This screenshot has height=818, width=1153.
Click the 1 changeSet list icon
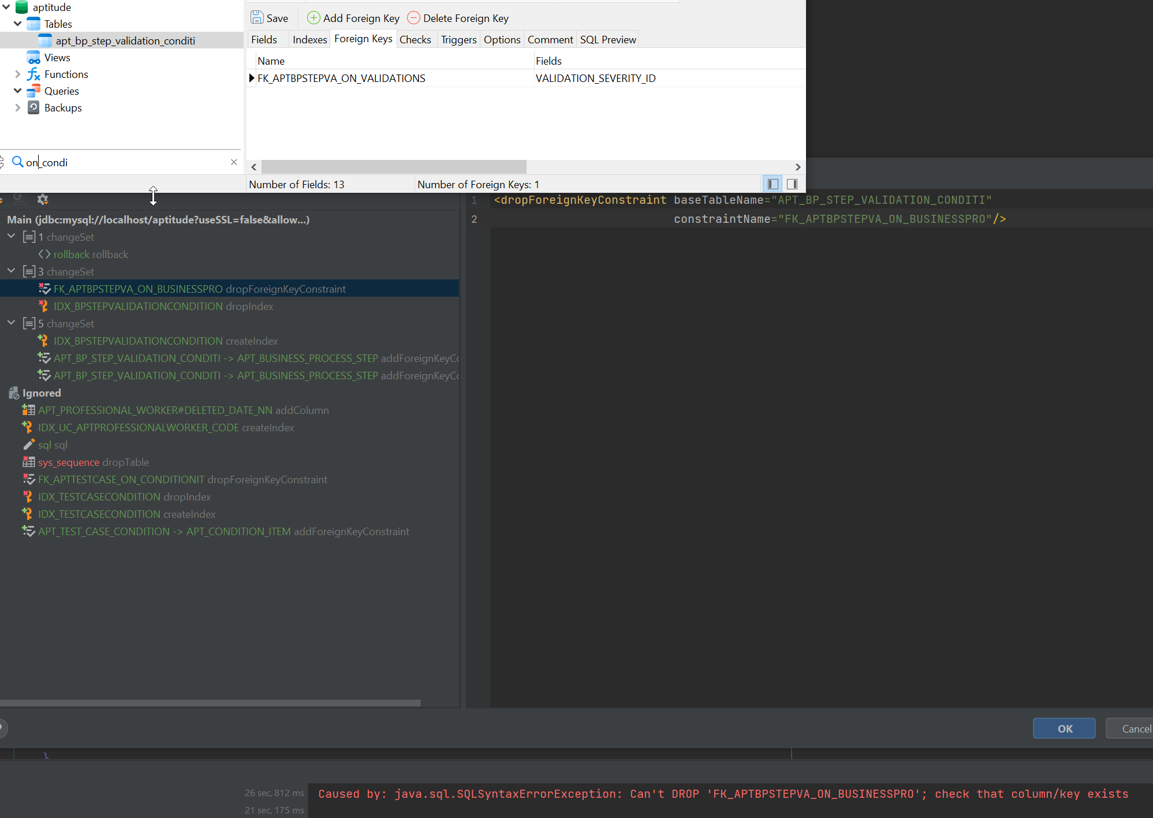tap(29, 237)
